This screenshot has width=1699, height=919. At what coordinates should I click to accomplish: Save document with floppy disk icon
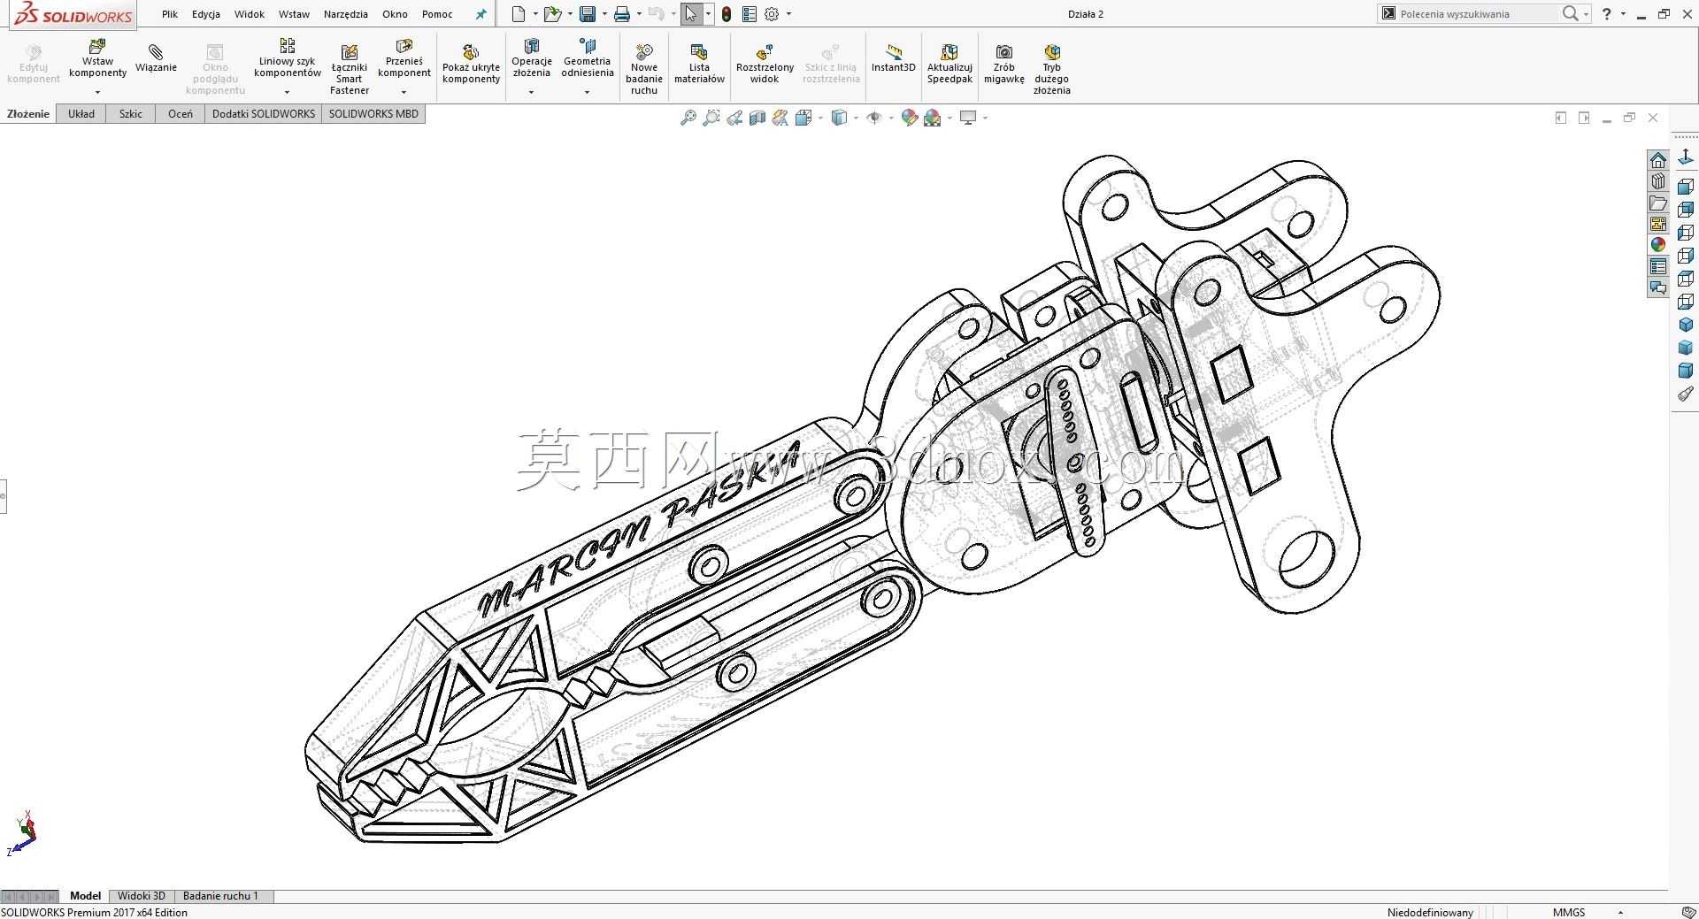tap(587, 14)
